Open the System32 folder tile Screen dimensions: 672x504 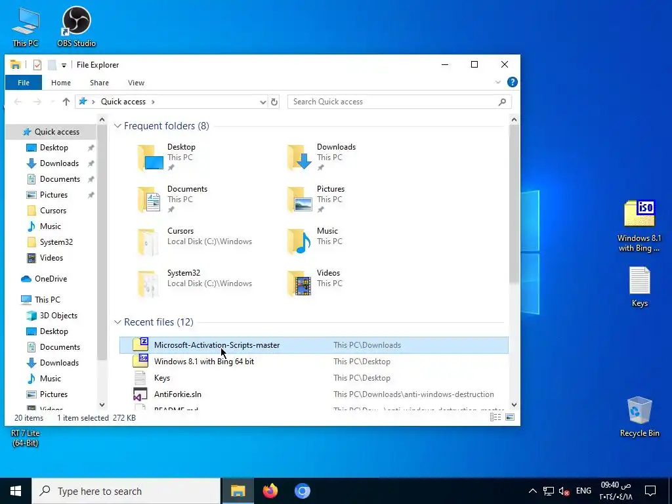click(194, 283)
